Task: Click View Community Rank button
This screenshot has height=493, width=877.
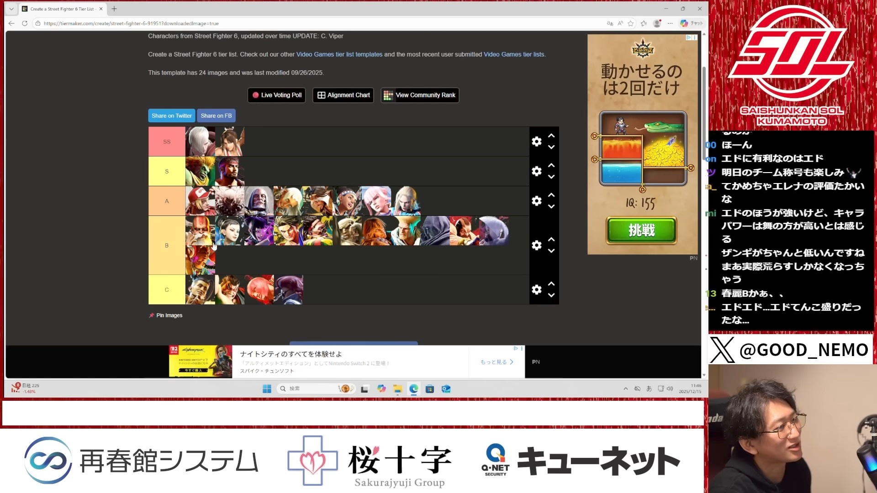Action: point(420,95)
